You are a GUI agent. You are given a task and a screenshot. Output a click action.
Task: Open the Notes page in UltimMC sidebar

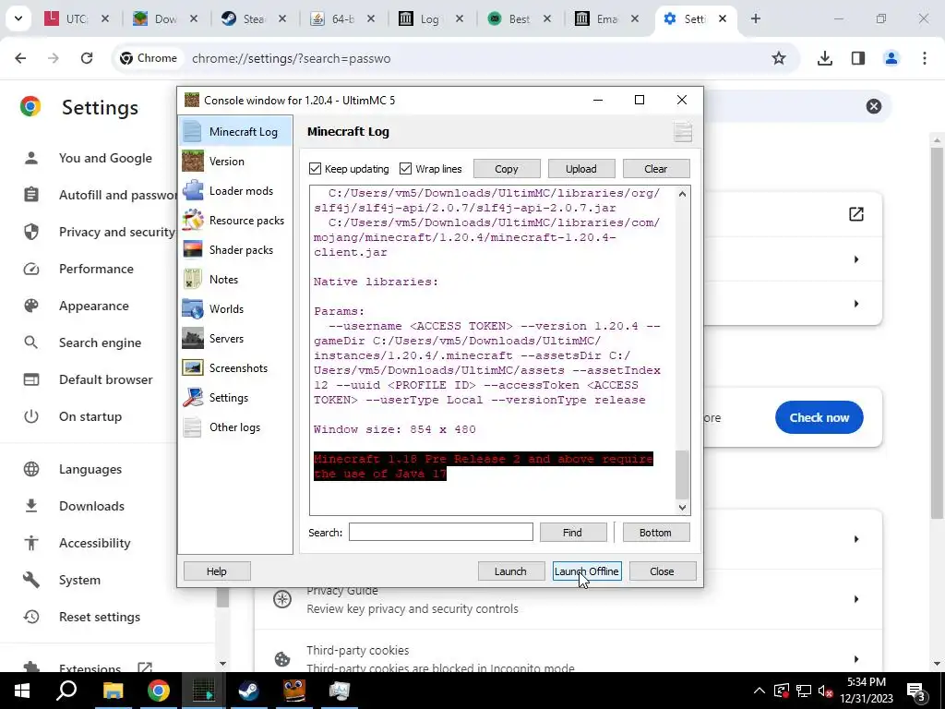[235, 279]
